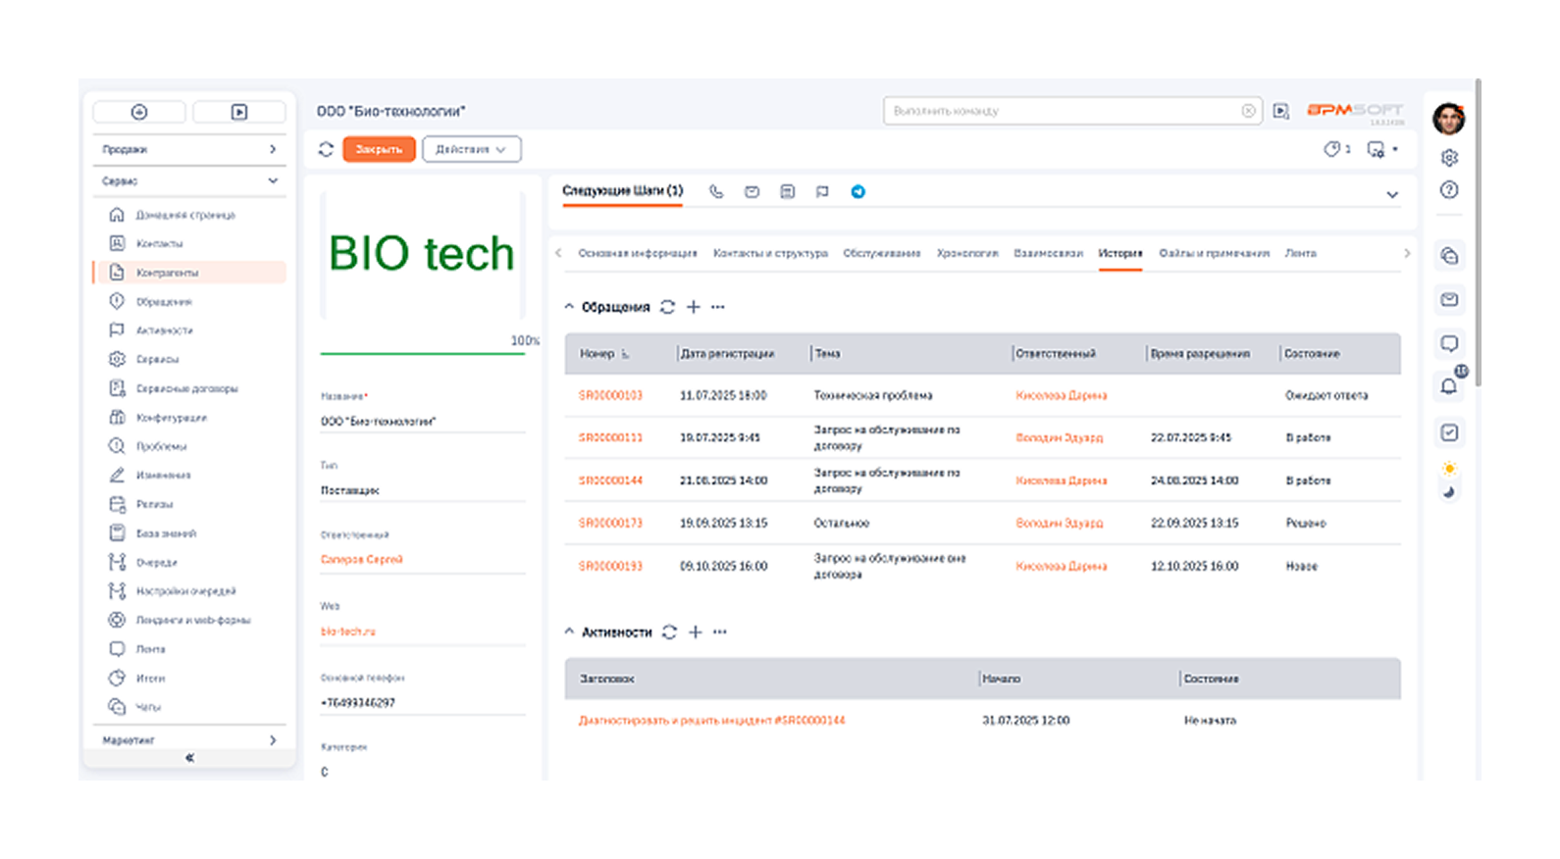Open user profile avatar
The image size is (1560, 859).
1449,119
